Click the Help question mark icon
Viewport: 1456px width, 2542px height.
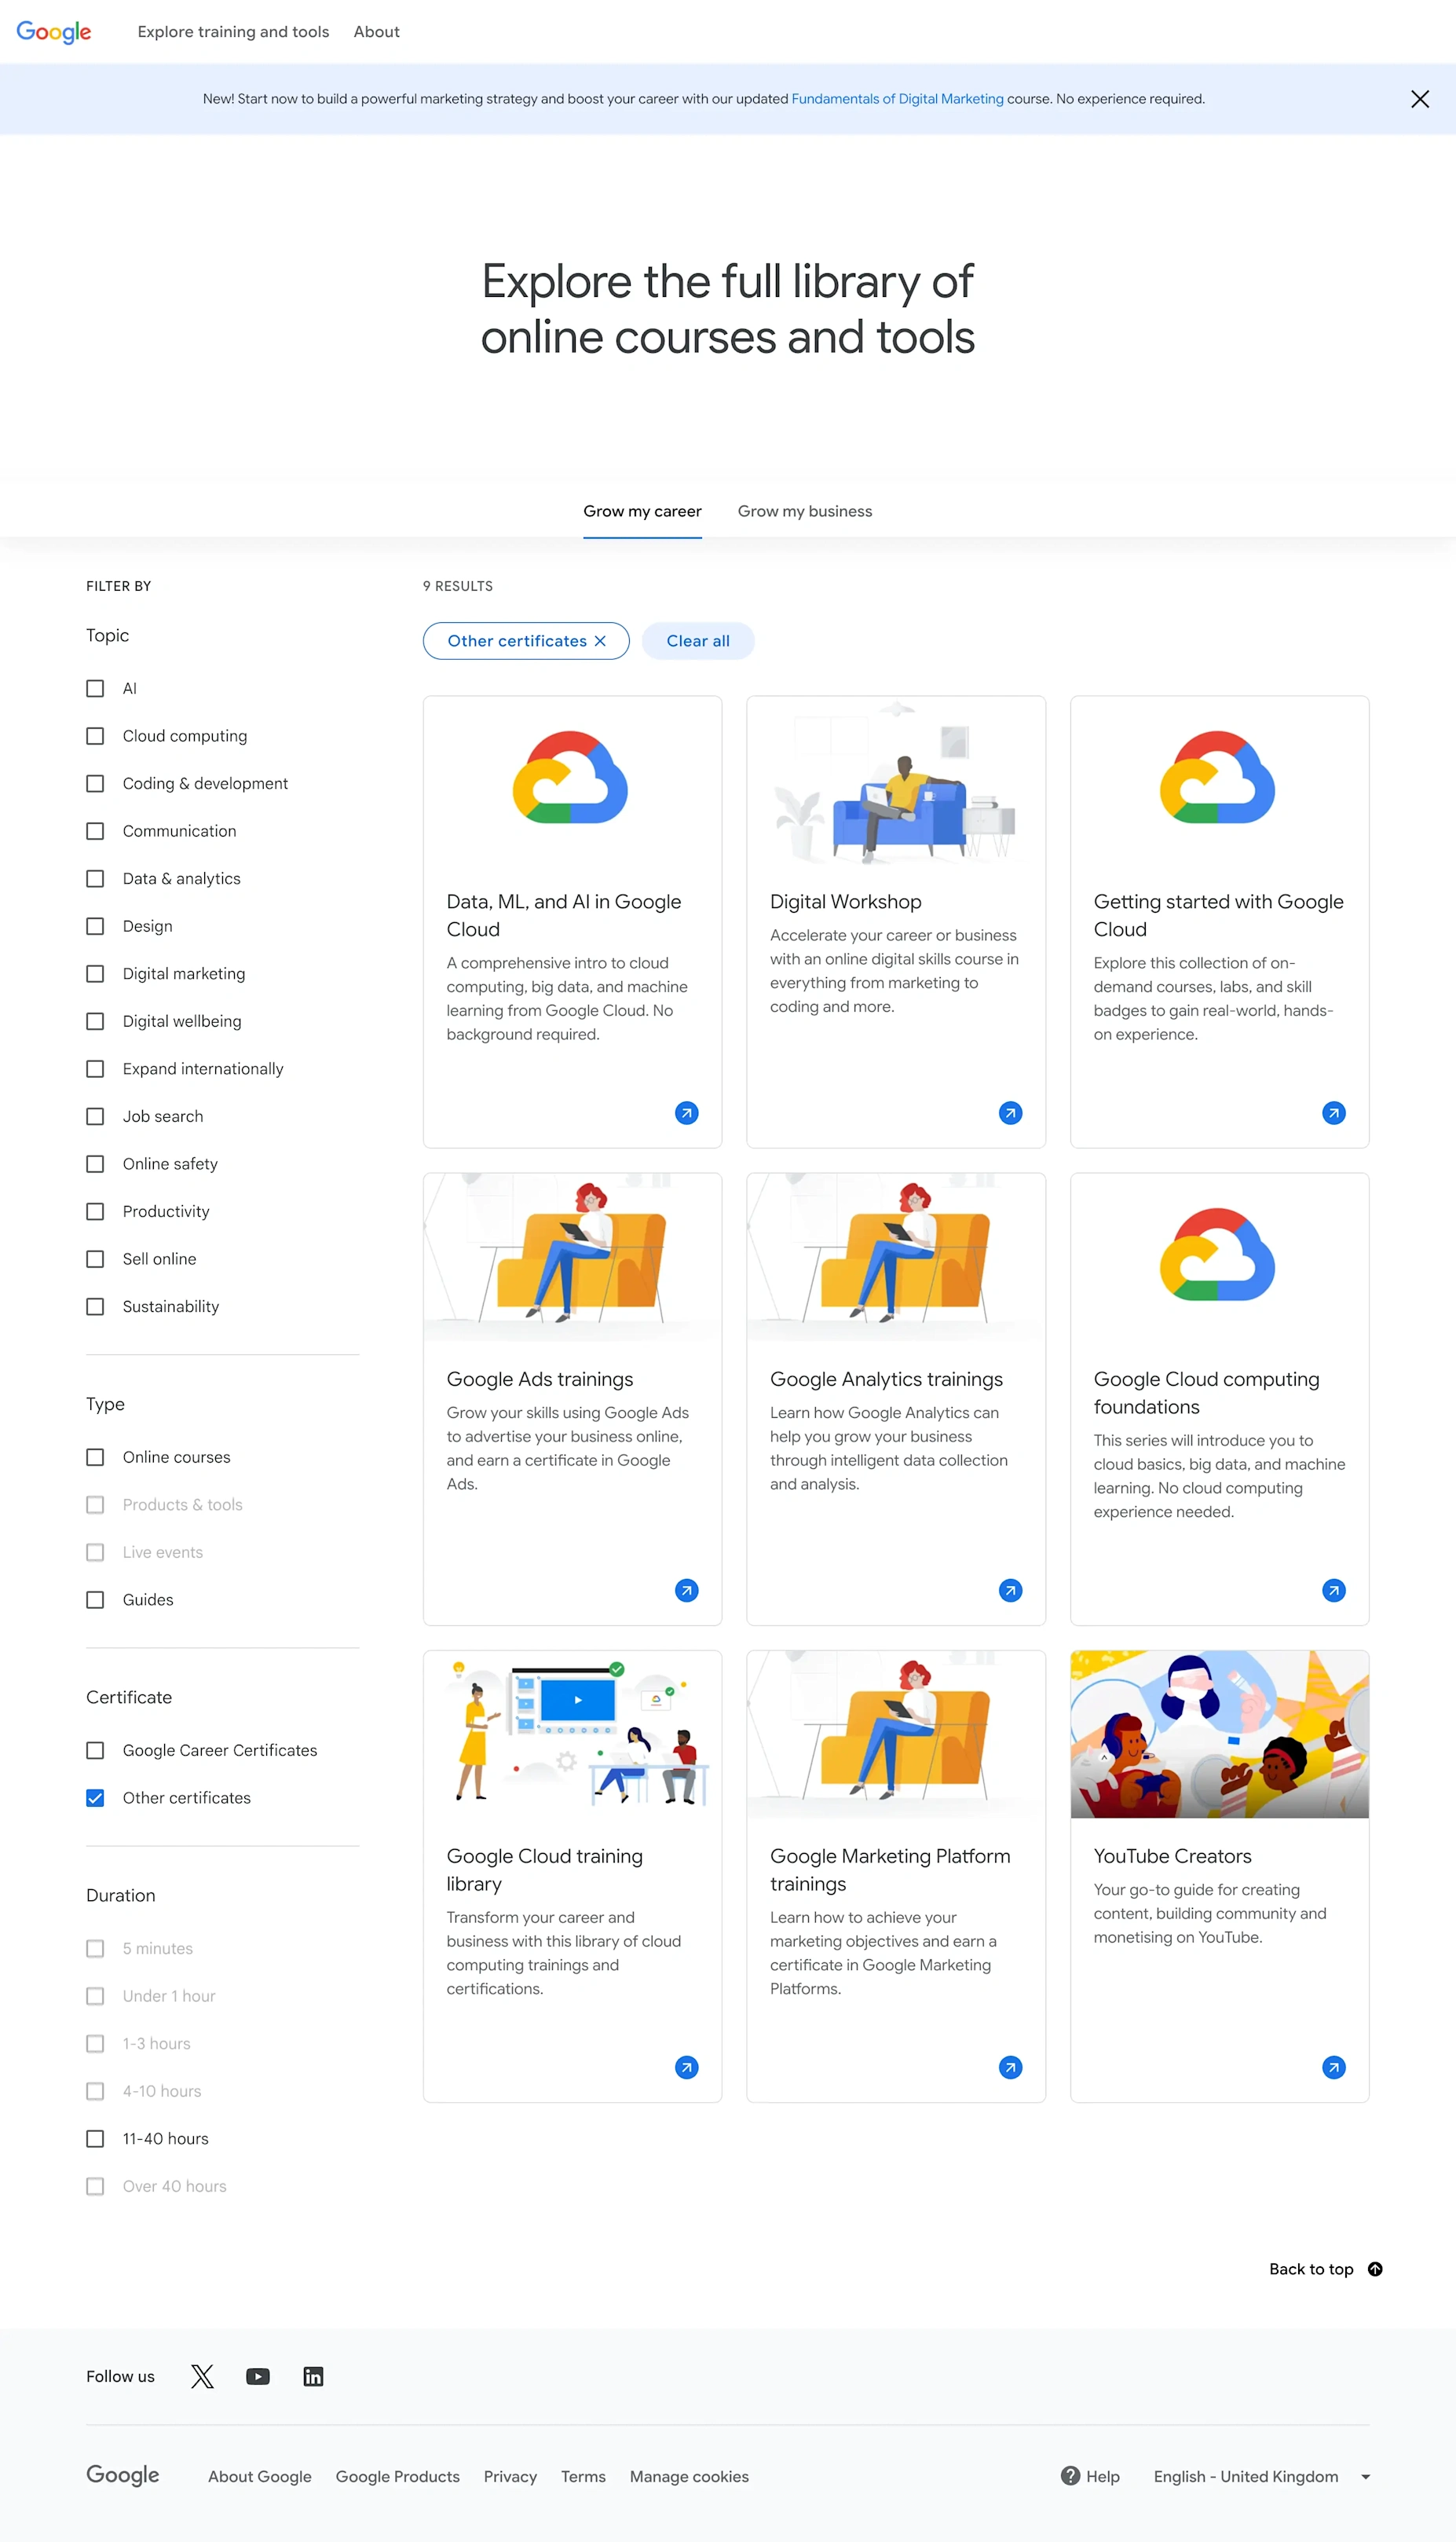1071,2476
